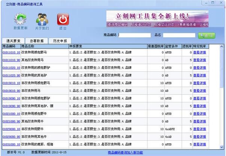Click 查询商品编码 link in banner
226x156 pixels.
tap(117, 25)
